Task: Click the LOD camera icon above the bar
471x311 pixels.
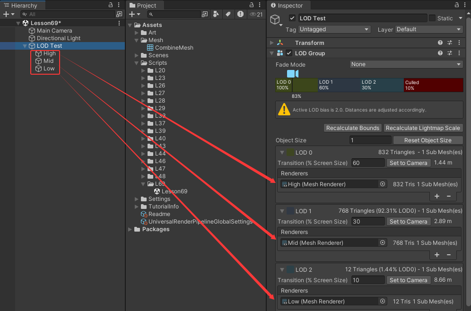Action: click(x=293, y=74)
